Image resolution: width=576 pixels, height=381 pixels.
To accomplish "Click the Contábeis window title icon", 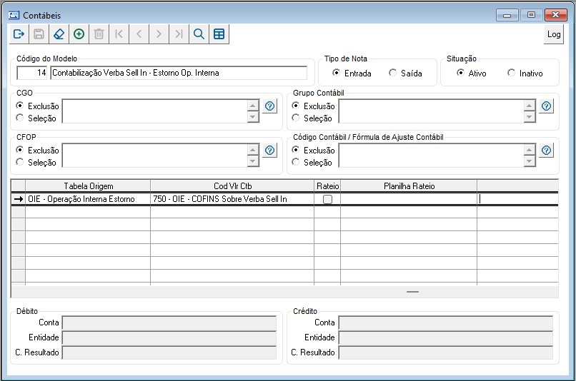I will 14,15.
